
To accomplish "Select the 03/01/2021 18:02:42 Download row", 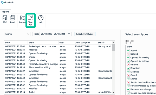I will tap(58, 78).
